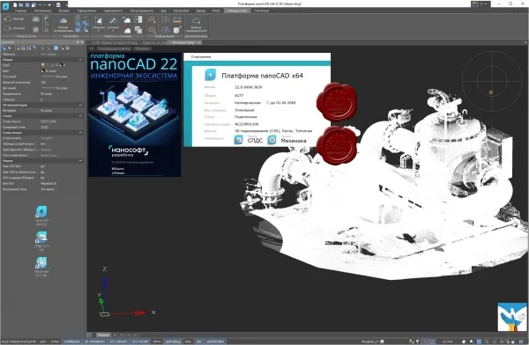Open the help dropdown in title bar
The image size is (529, 345).
[x=486, y=4]
